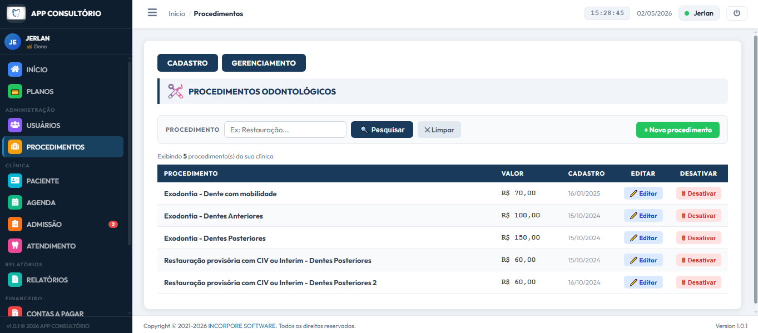758x333 pixels.
Task: Click the power logout icon button
Action: (x=737, y=13)
